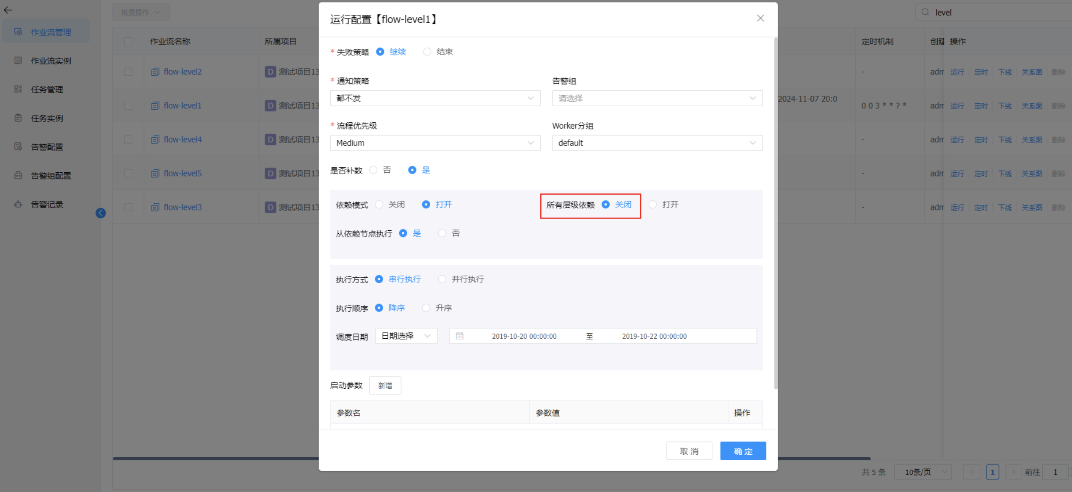Click the 确定 confirm button
The width and height of the screenshot is (1072, 492).
point(743,451)
